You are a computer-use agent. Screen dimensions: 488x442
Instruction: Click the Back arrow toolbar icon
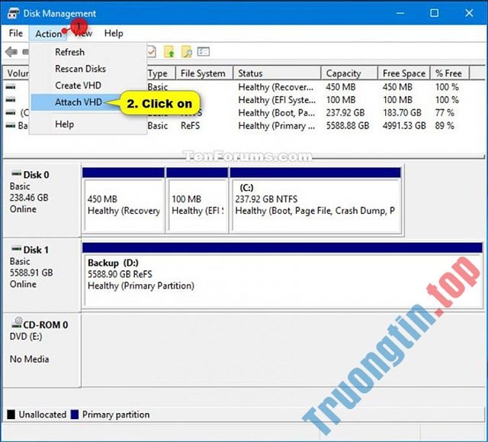[x=11, y=52]
